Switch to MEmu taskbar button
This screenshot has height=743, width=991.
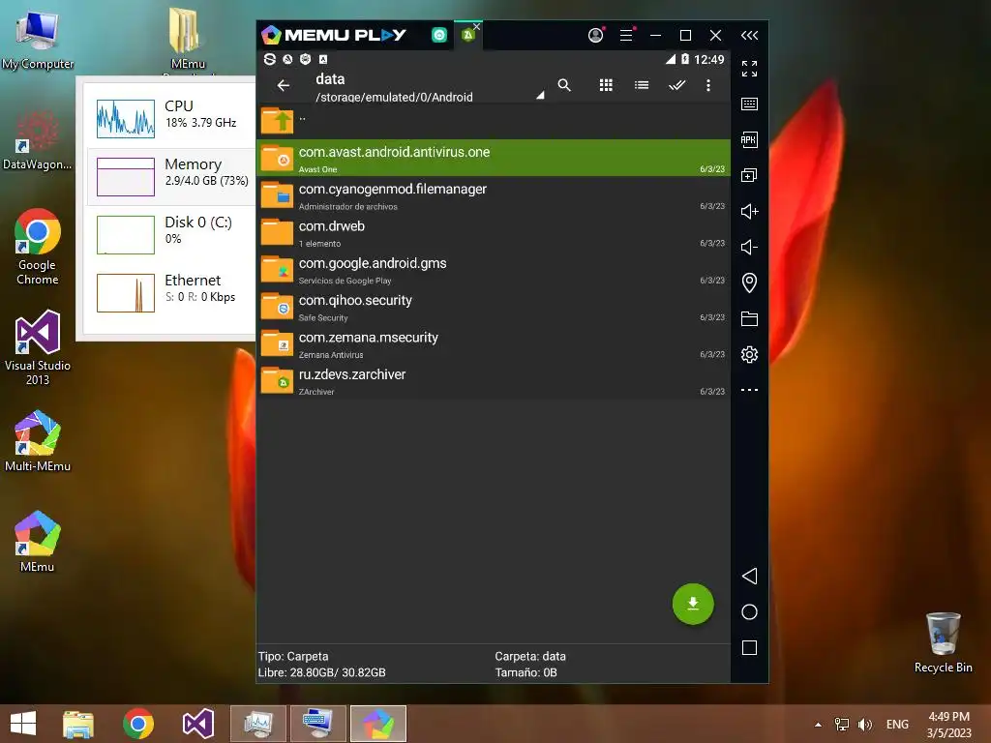click(x=378, y=724)
